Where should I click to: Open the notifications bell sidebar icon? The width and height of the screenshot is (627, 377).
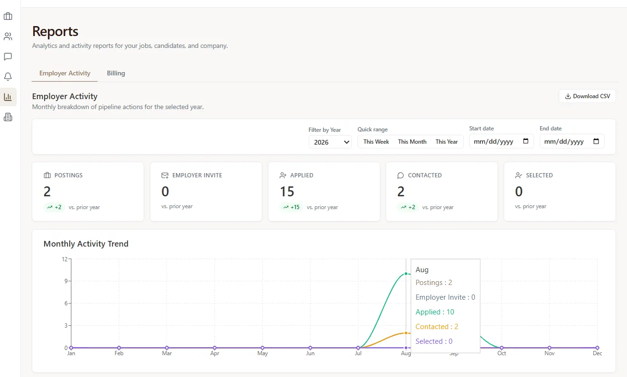(8, 77)
